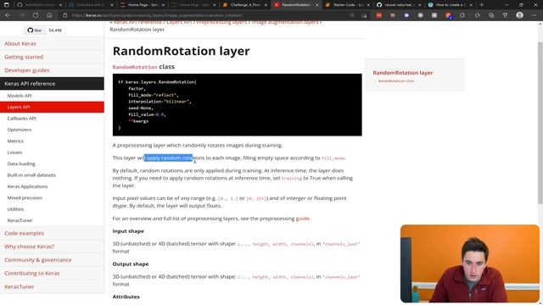Switch to the first GitHub tab on the left
Screen dimensions: 543x305
coord(39,5)
